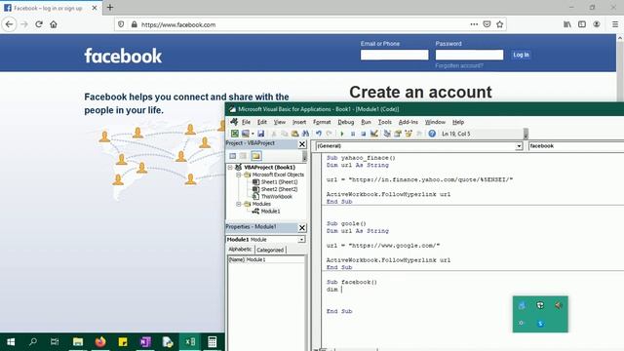
Task: Click Skype icon in system tray popup
Action: click(540, 324)
